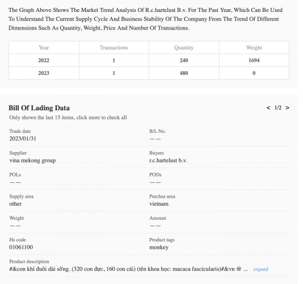Image resolution: width=303 pixels, height=284 pixels.
Task: Go to next Bill of Lading page
Action: point(287,108)
